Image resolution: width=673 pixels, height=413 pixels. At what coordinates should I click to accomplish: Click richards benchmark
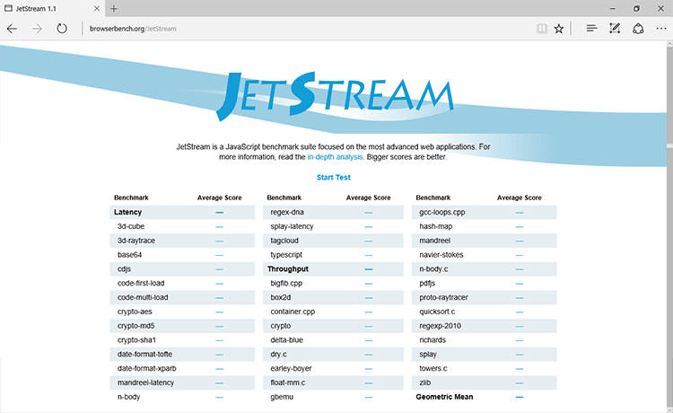[433, 340]
